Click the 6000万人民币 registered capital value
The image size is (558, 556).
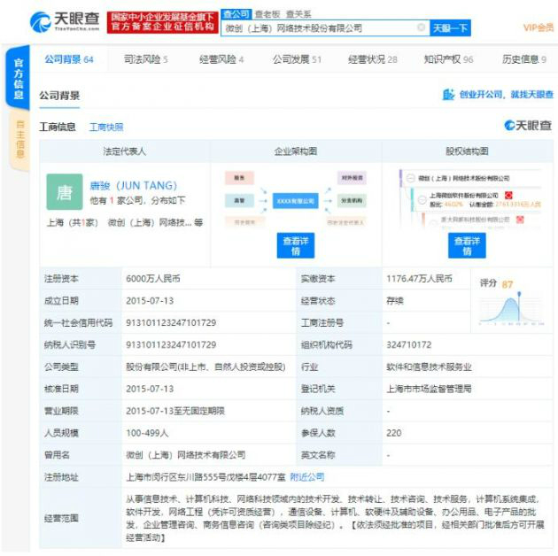[x=153, y=278]
